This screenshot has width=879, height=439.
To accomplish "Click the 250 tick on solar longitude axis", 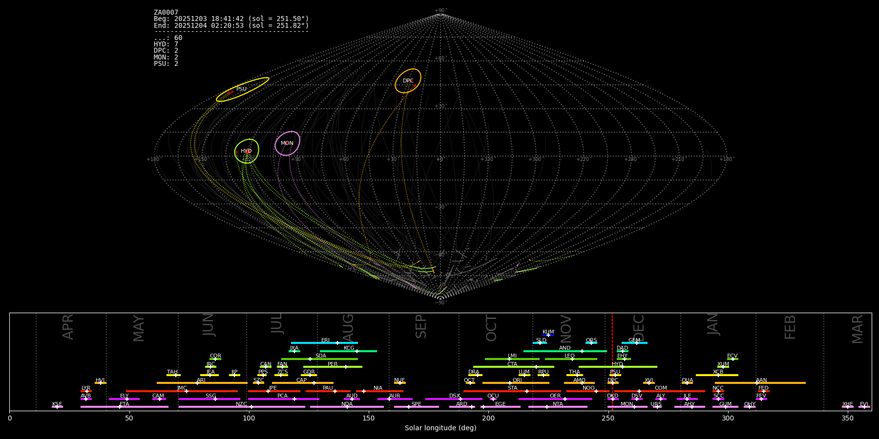I will coord(608,419).
